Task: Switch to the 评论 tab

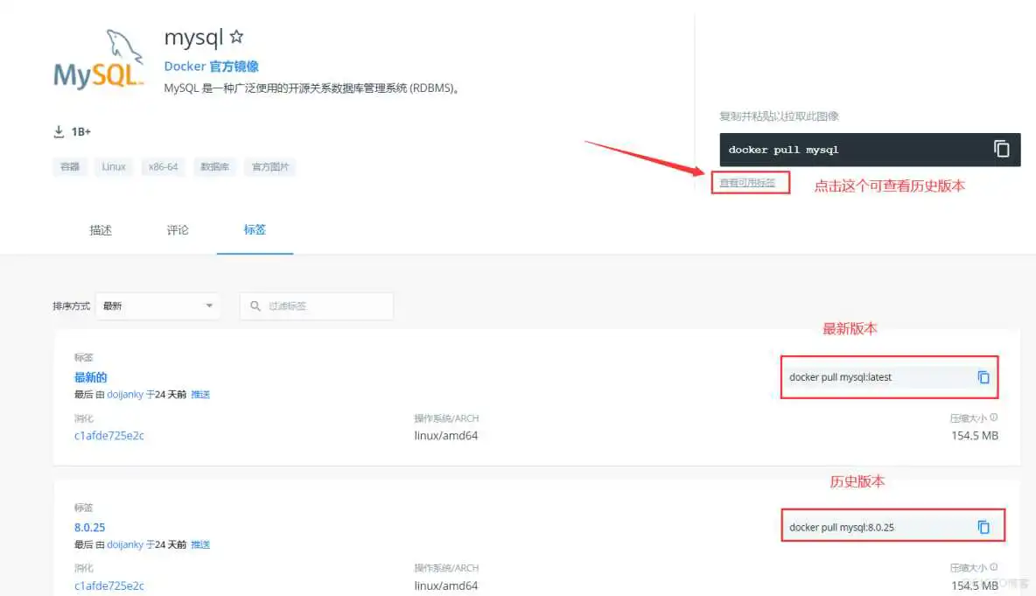Action: pos(177,230)
